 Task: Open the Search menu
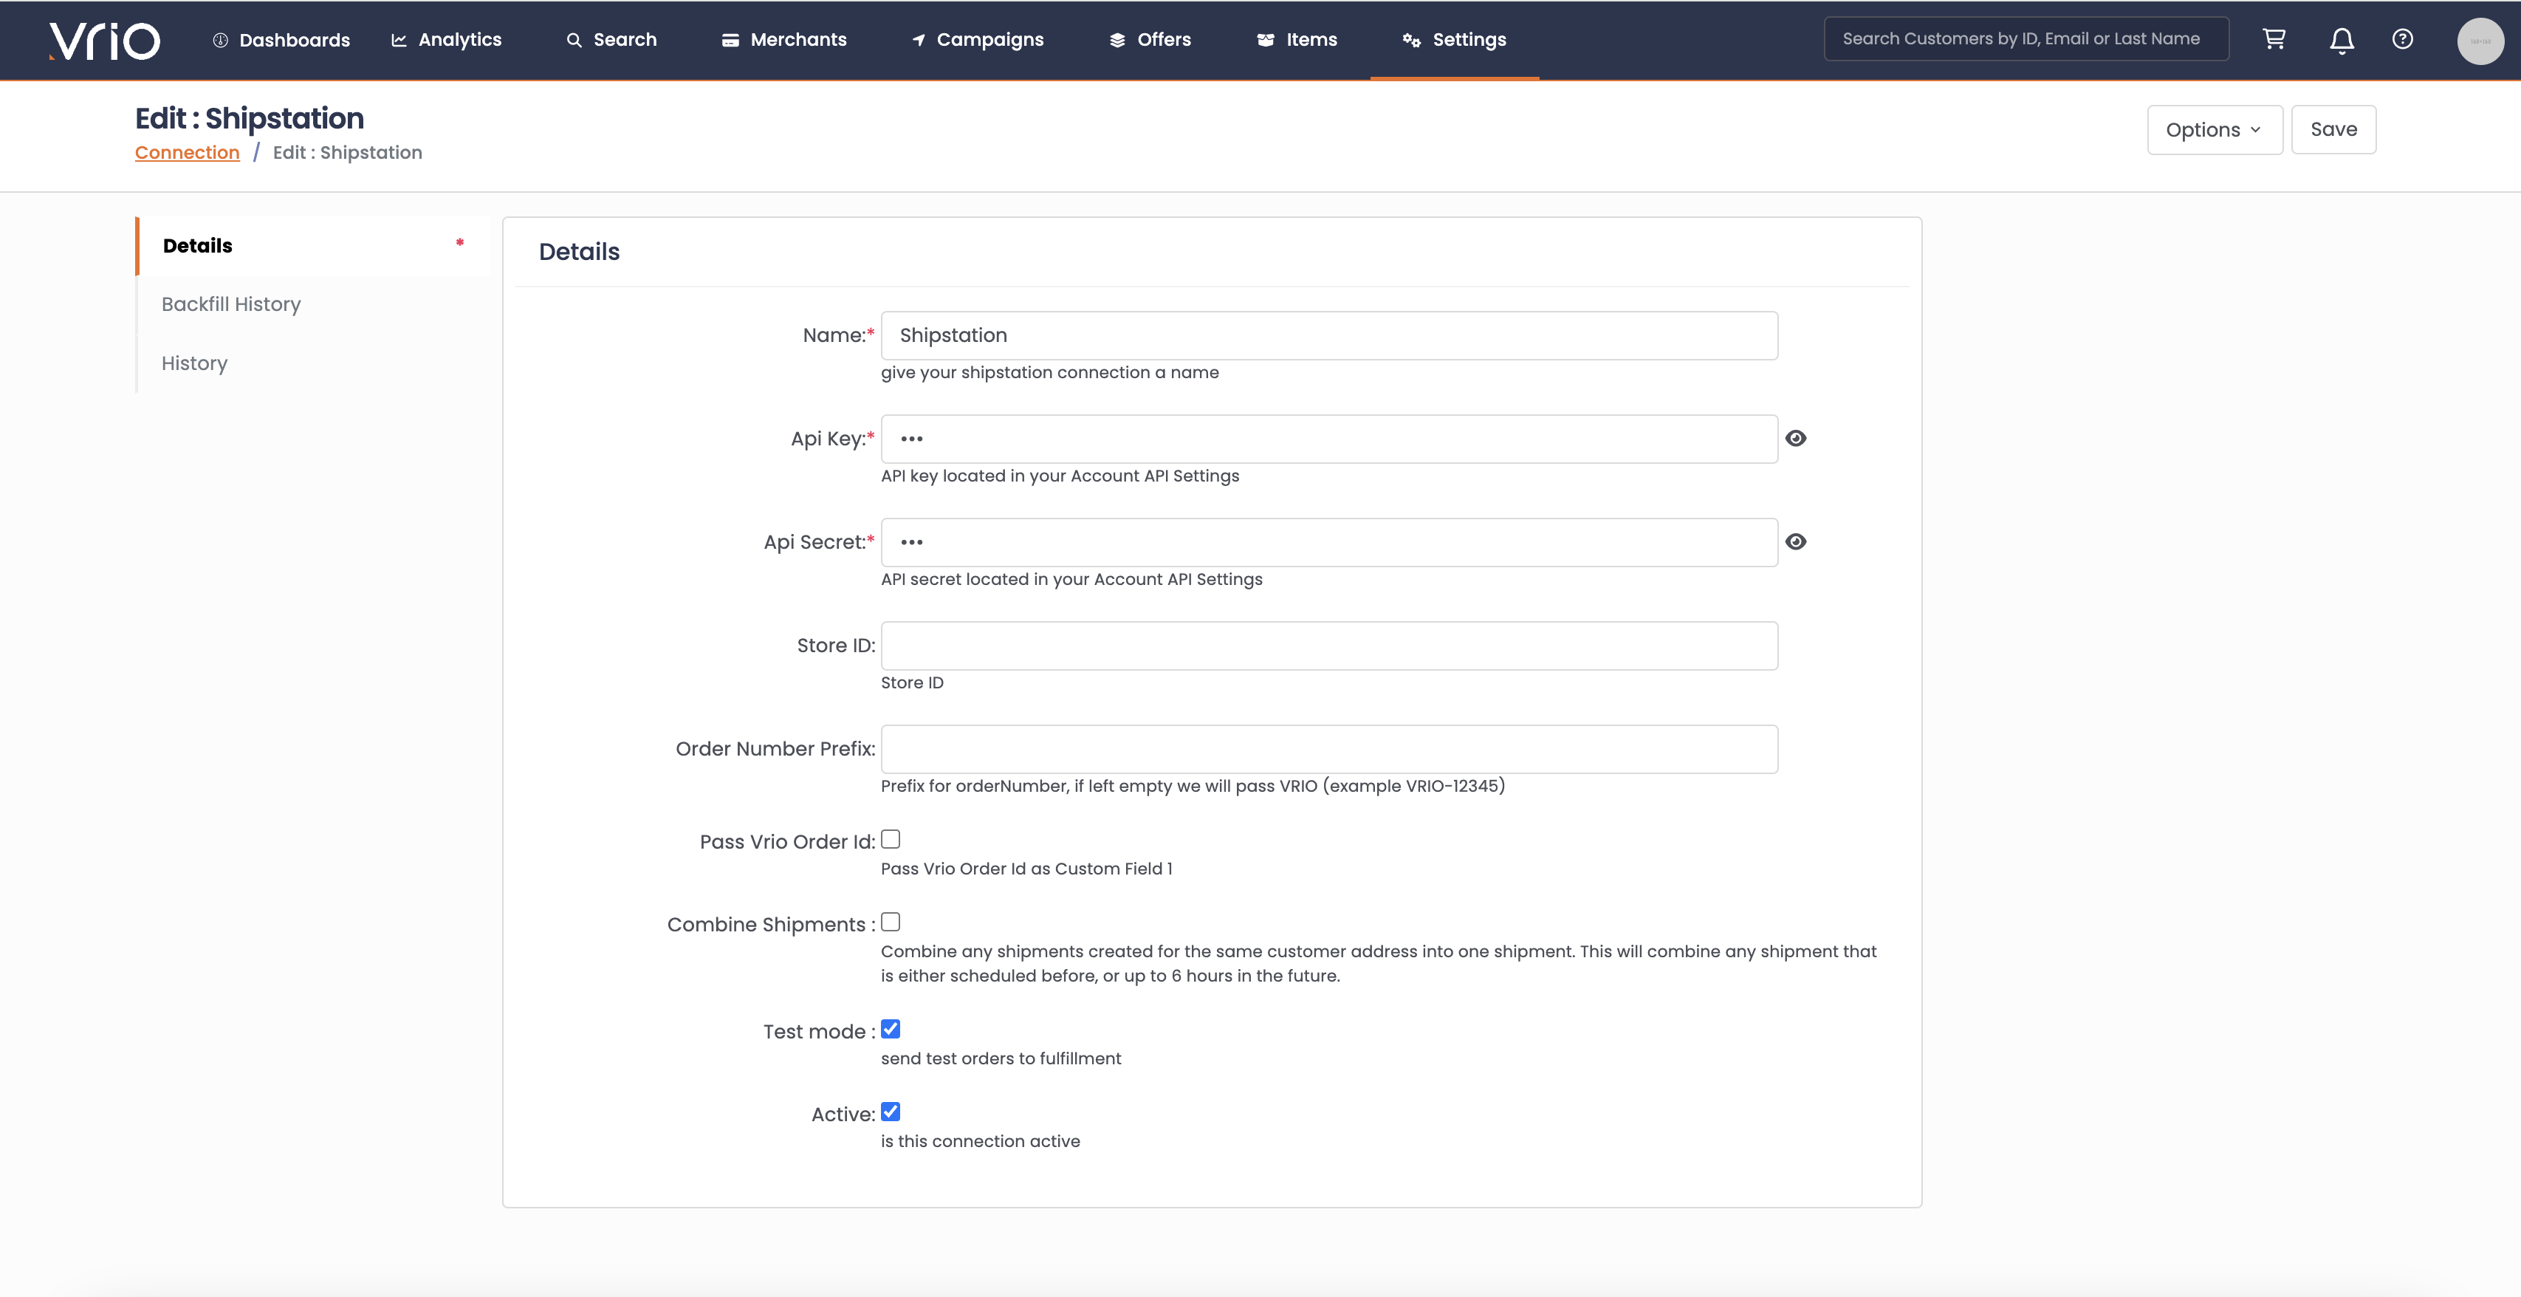pos(611,40)
